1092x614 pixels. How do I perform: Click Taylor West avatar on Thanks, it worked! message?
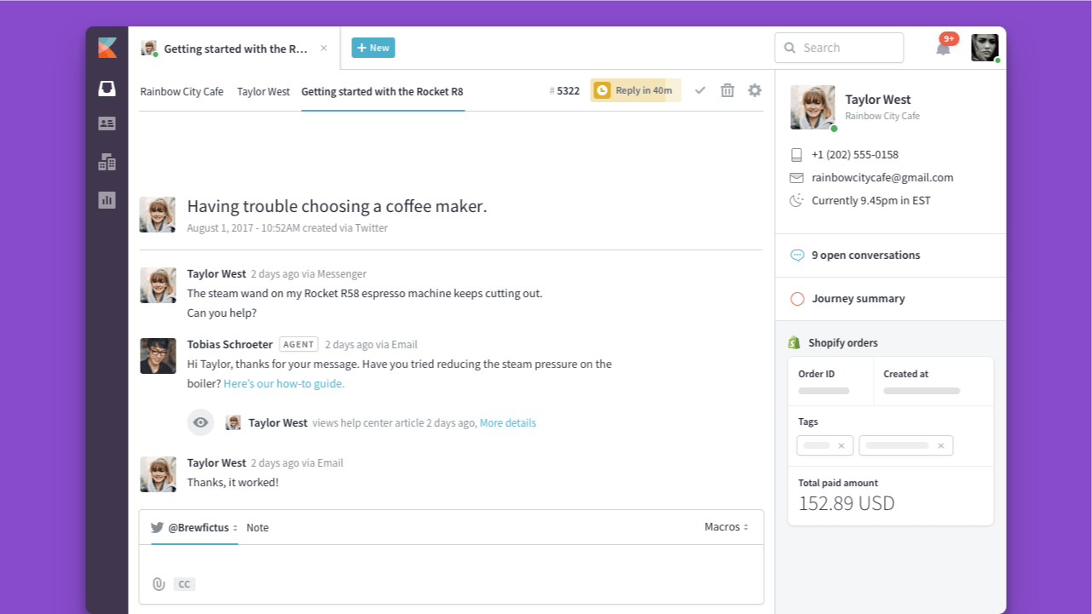158,473
